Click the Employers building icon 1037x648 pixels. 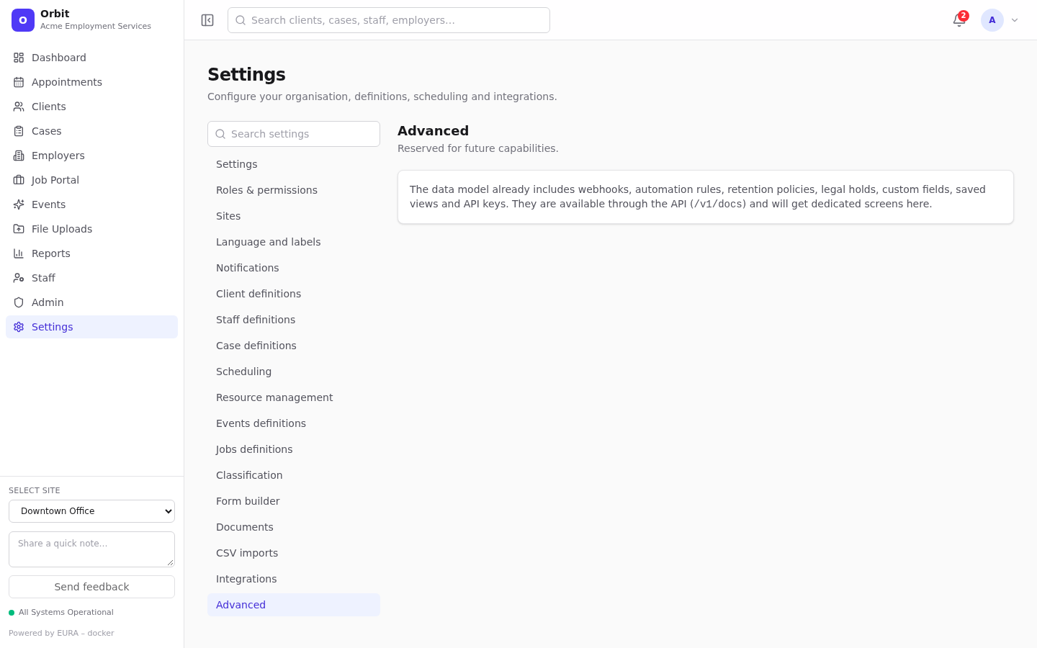pos(19,156)
